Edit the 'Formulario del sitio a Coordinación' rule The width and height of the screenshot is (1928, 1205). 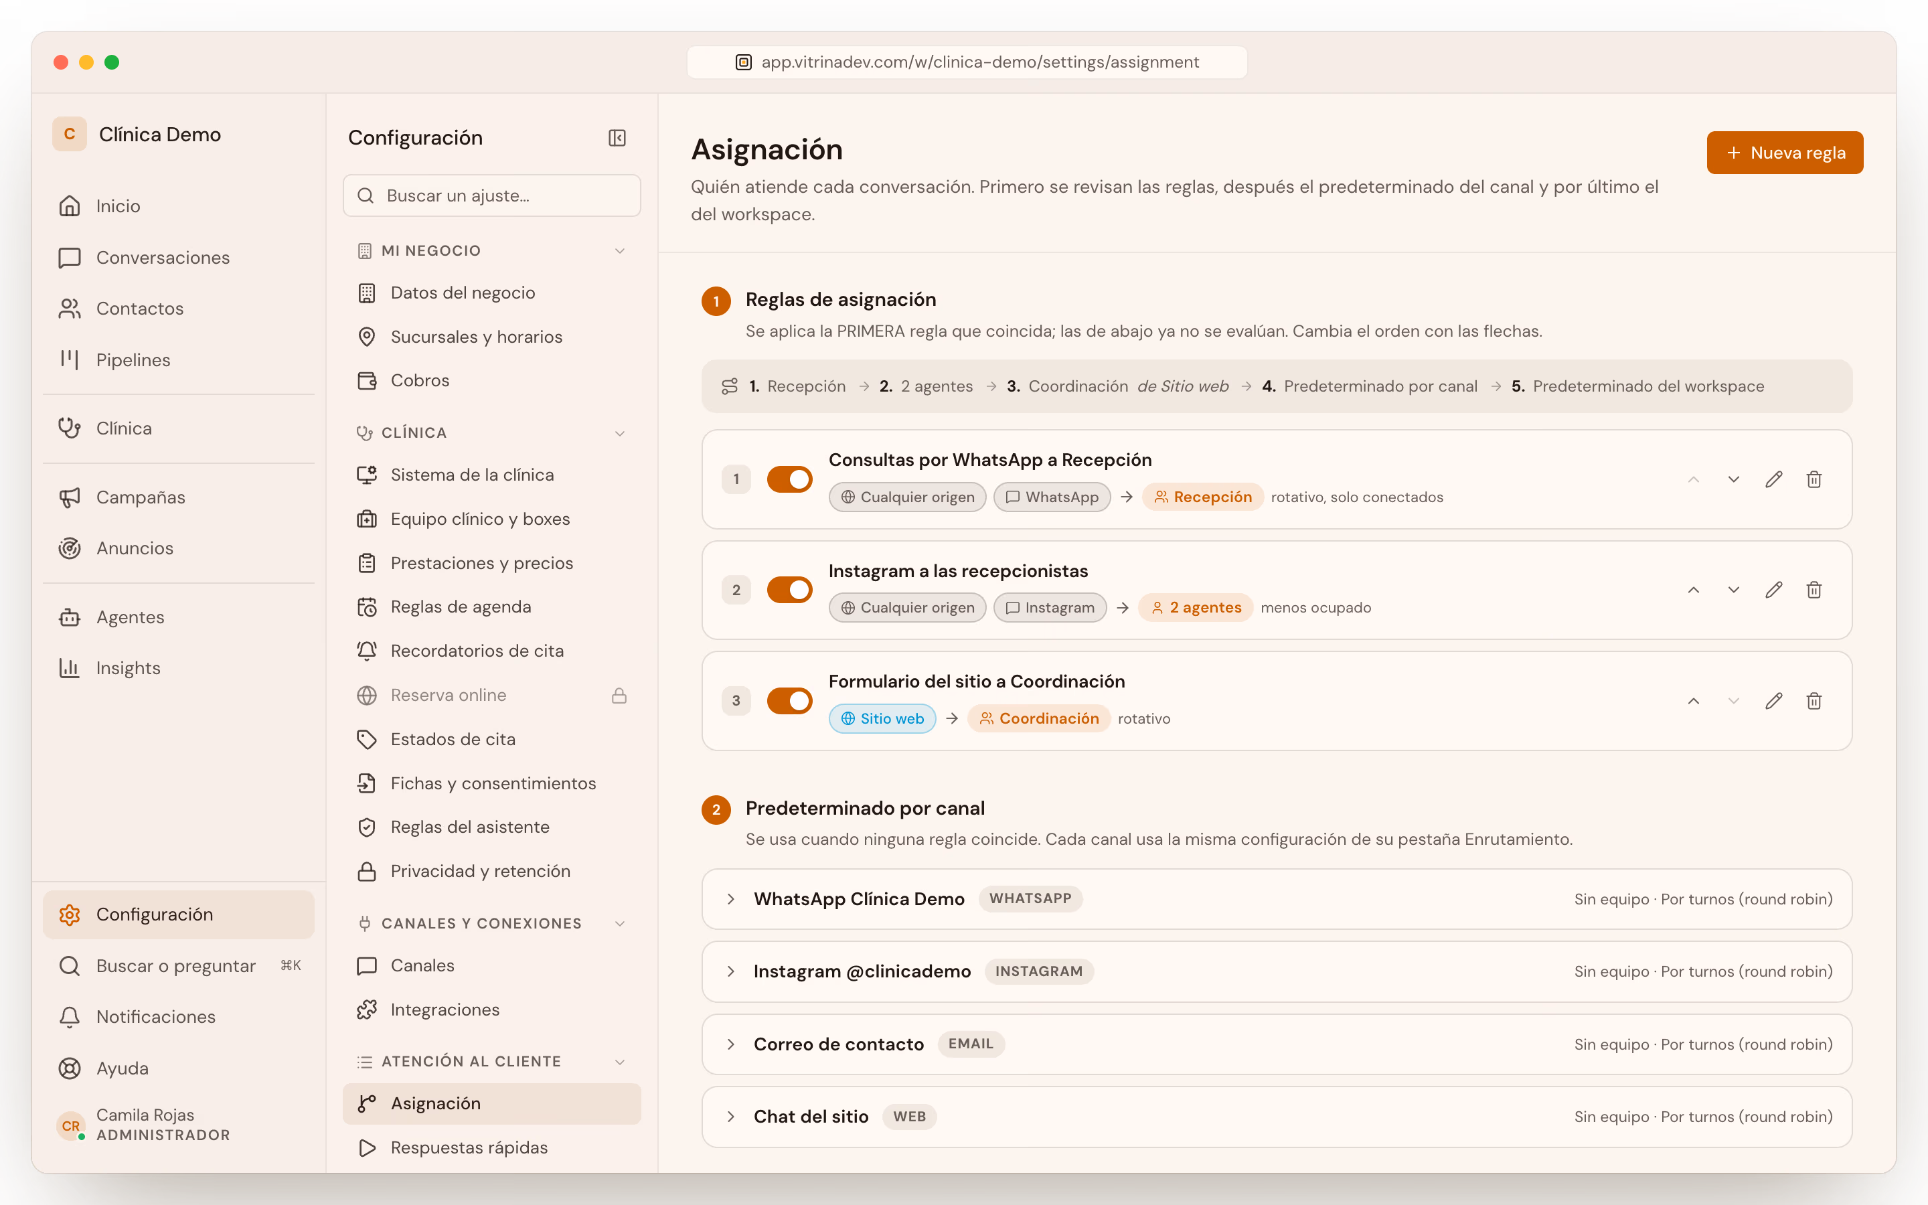tap(1773, 700)
